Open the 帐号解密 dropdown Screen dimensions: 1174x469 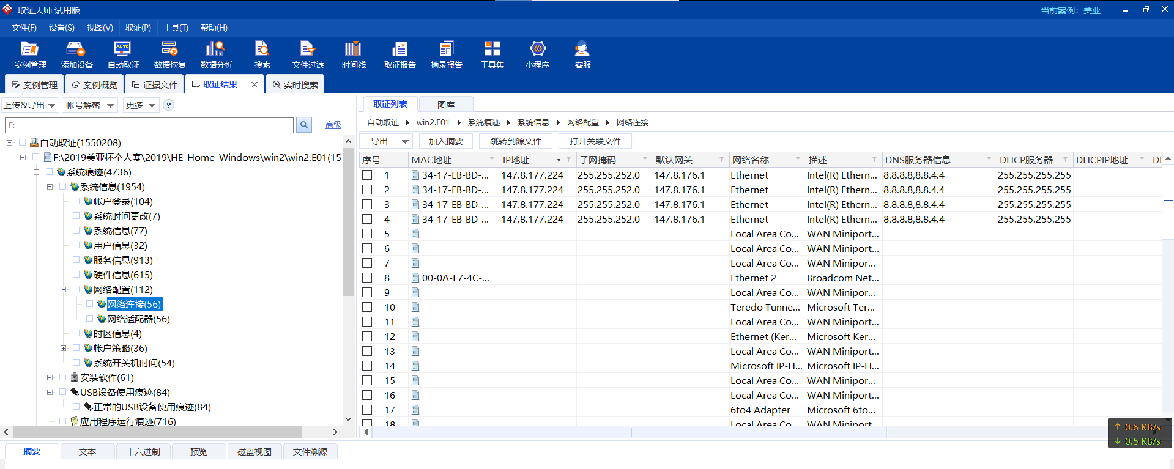point(90,105)
